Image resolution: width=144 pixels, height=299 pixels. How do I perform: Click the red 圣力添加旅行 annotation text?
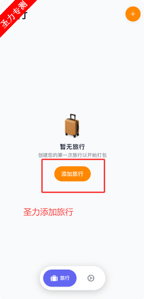tap(48, 212)
